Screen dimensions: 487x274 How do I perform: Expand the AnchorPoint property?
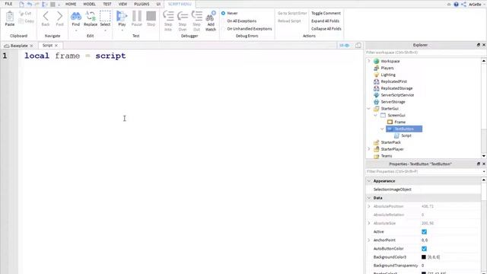369,241
